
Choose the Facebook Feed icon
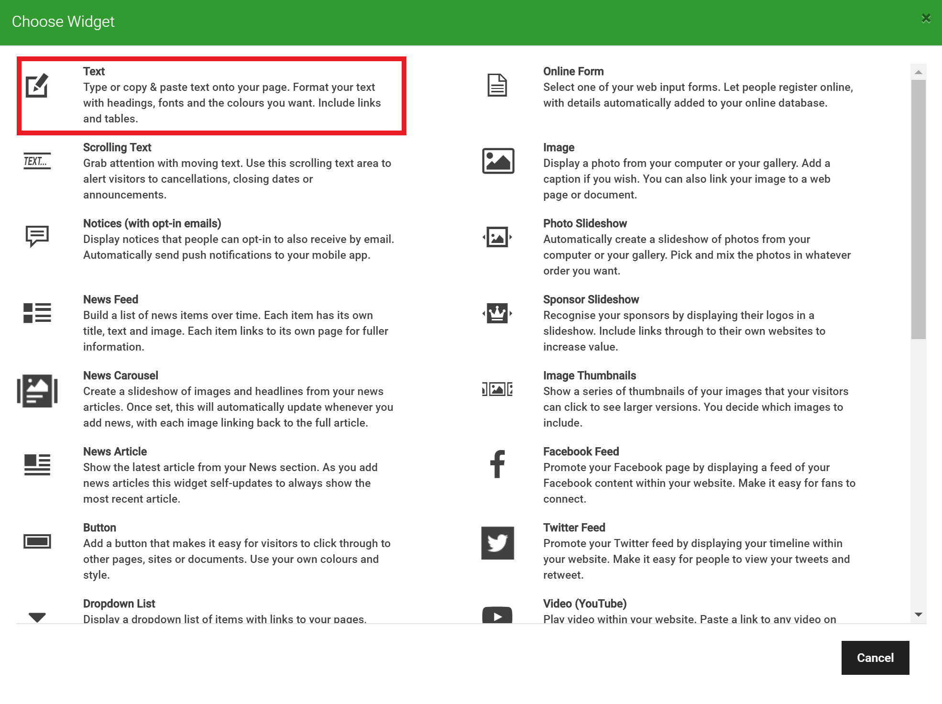pos(497,464)
